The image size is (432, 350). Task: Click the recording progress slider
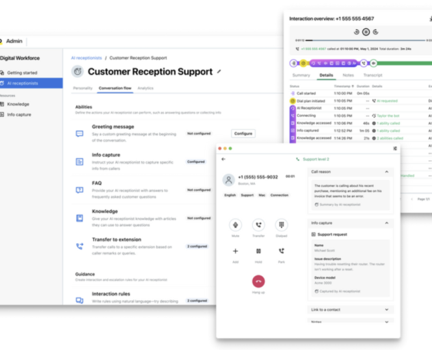(366, 40)
